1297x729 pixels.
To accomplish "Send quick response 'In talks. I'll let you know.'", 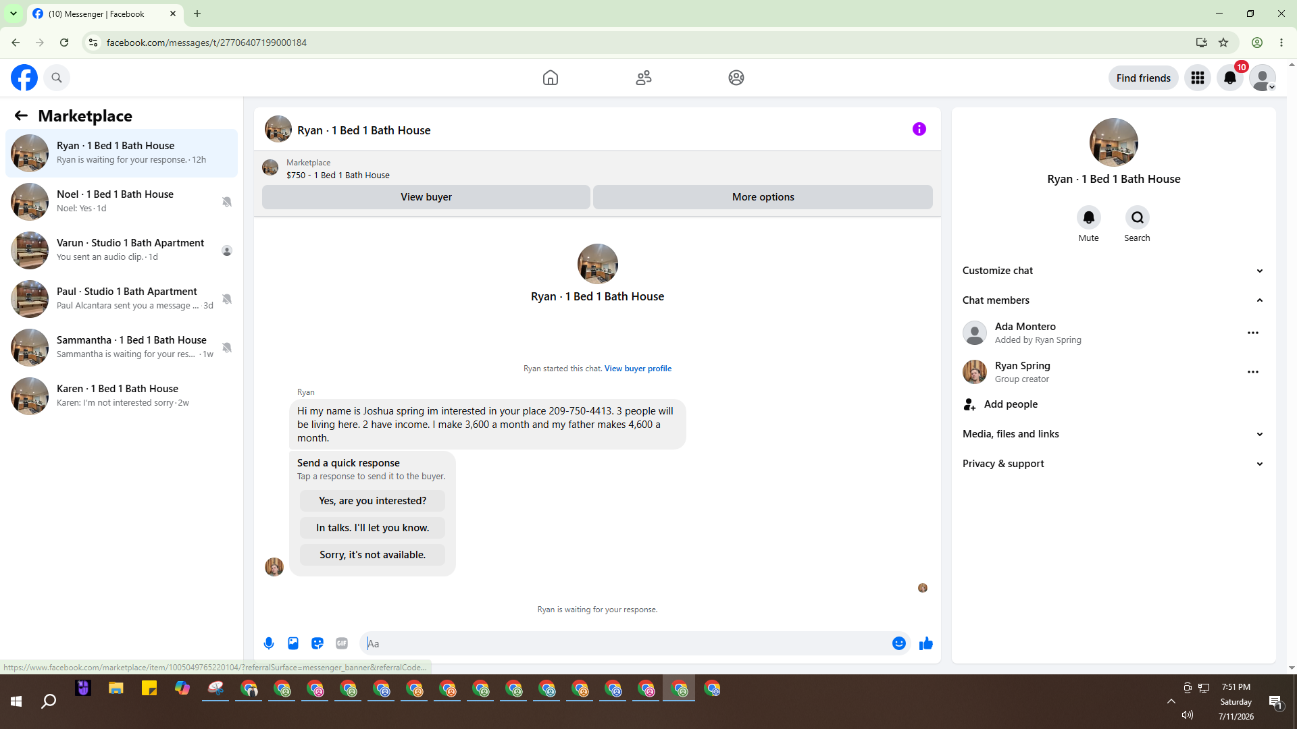I will (x=372, y=528).
